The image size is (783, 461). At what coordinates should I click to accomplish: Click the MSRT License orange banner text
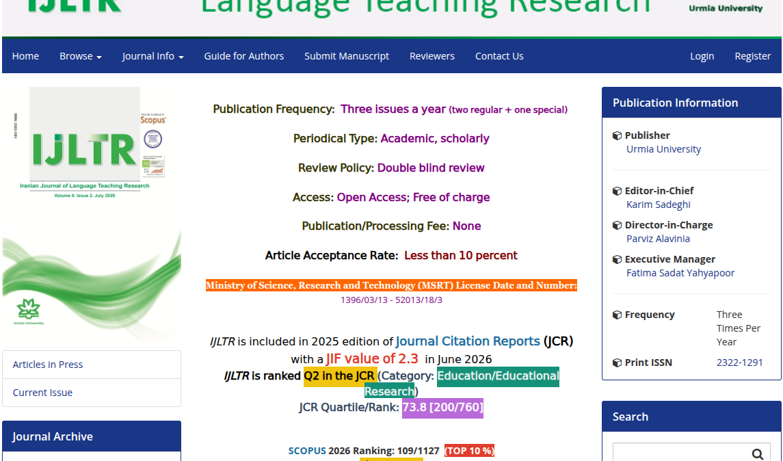pyautogui.click(x=391, y=285)
